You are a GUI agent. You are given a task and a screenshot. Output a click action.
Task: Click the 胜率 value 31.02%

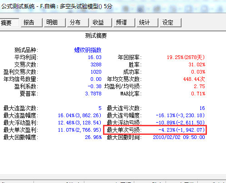[197, 64]
